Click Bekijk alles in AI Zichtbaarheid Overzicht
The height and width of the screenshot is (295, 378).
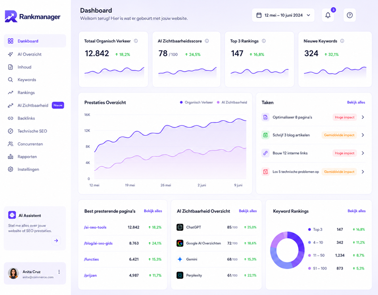[x=248, y=211]
